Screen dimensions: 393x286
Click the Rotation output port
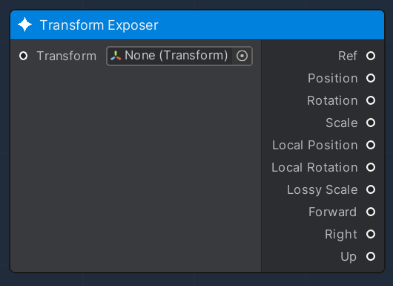371,100
